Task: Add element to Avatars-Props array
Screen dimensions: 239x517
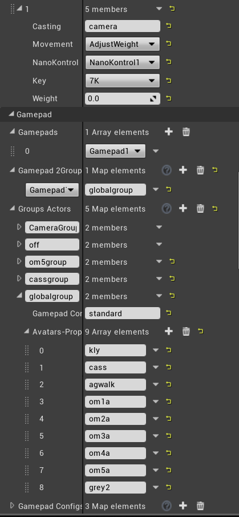Action: pyautogui.click(x=169, y=331)
